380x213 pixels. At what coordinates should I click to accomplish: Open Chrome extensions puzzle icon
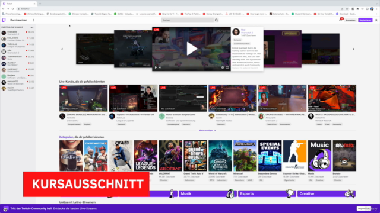click(357, 9)
